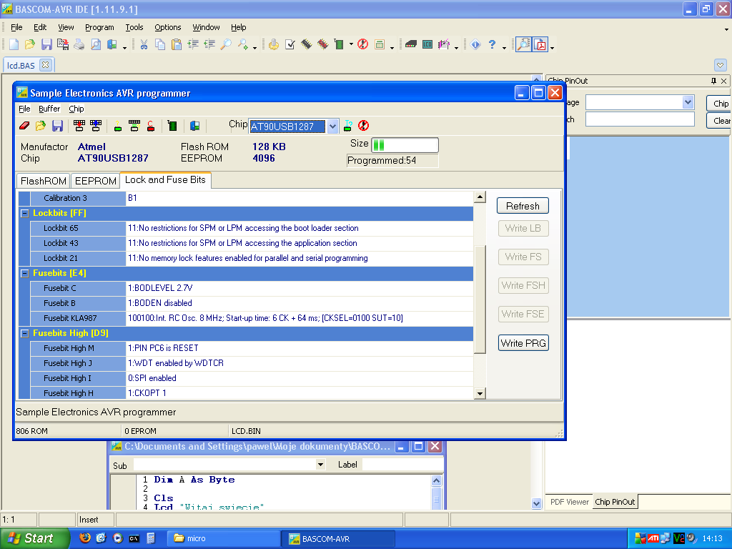Click the Syntax check icon

(290, 44)
